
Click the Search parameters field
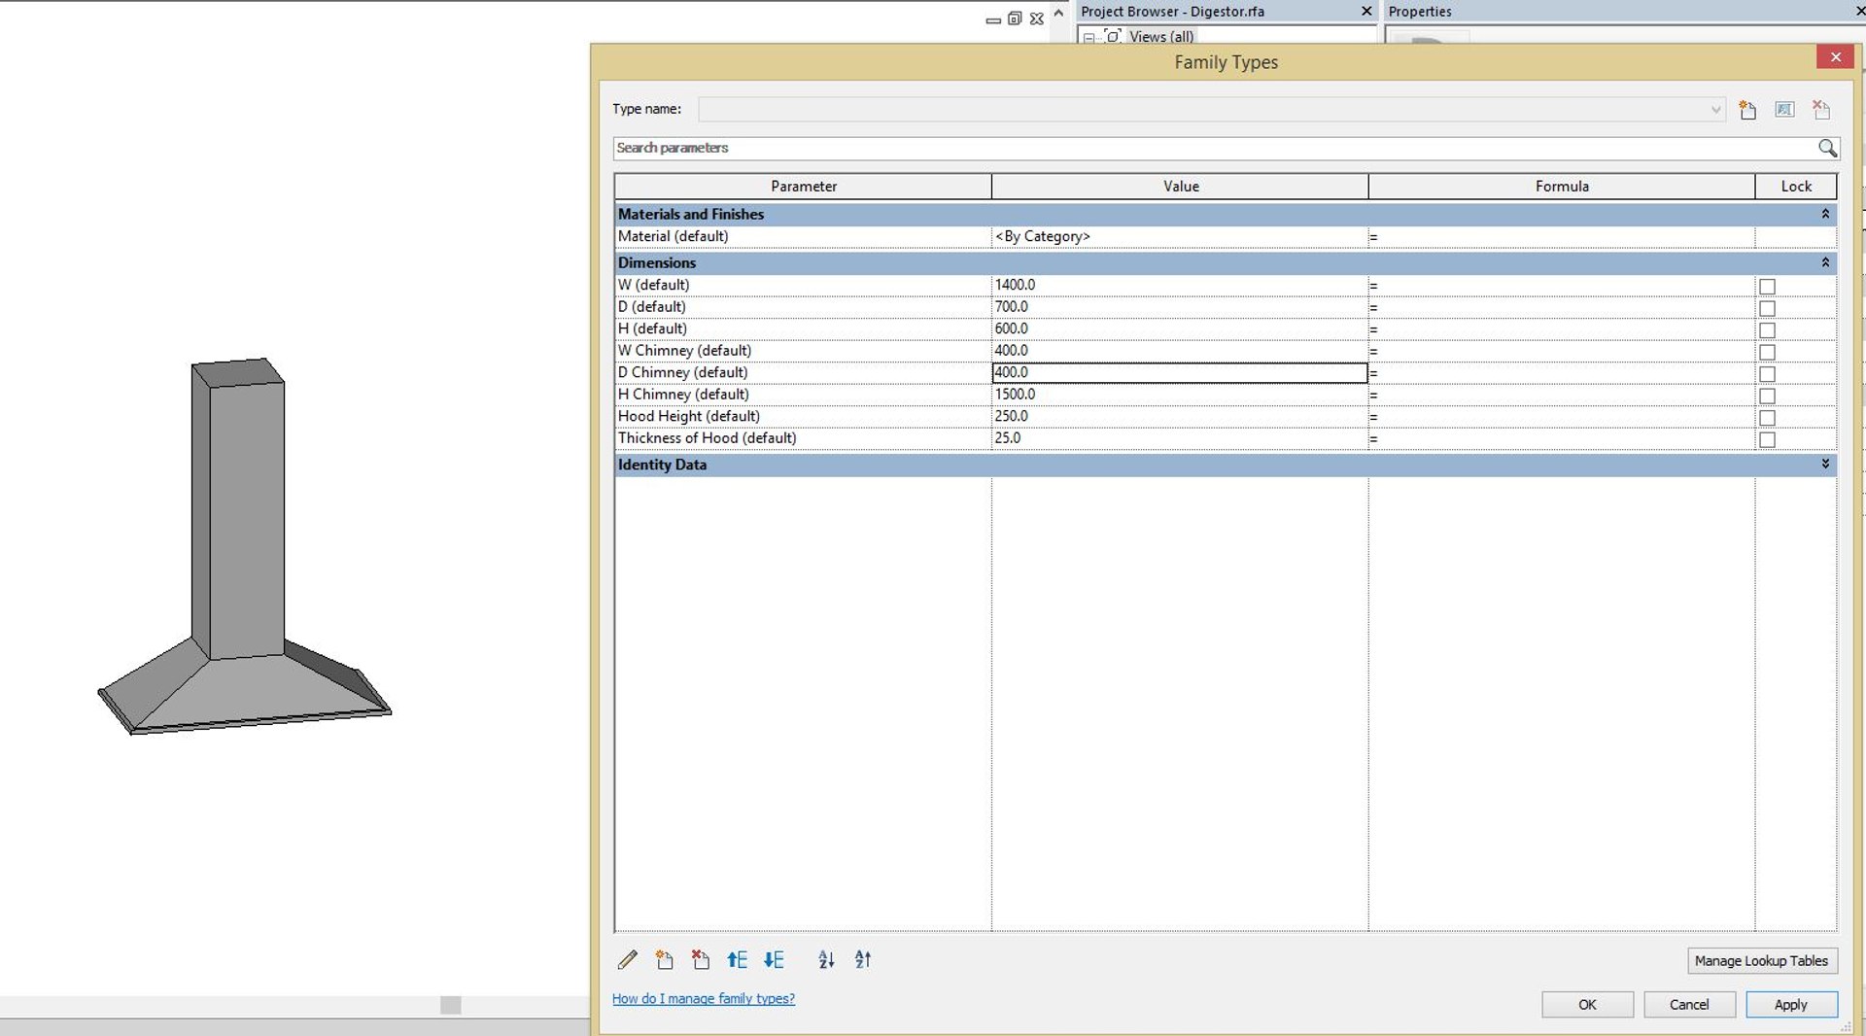coord(1215,148)
